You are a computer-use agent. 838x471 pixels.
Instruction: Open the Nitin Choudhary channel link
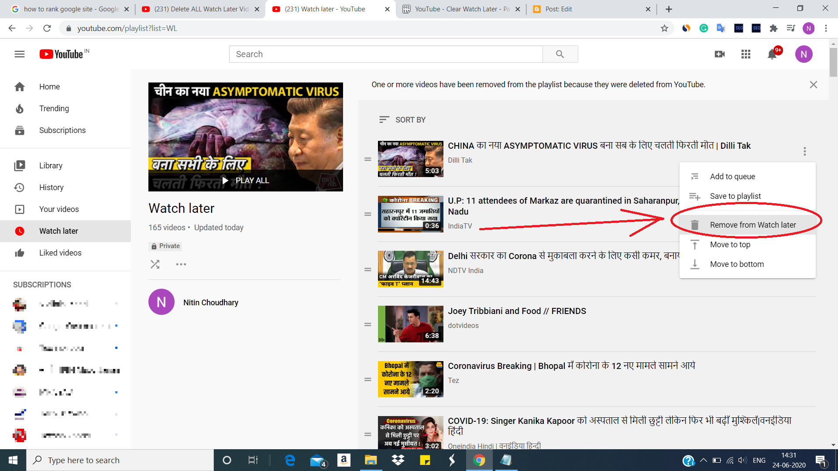[211, 303]
